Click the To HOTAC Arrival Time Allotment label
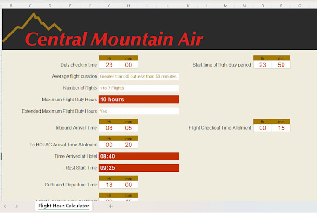This screenshot has width=317, height=213. (63, 145)
